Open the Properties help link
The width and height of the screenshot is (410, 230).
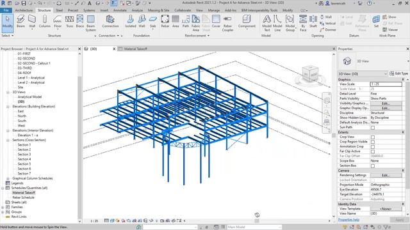pos(348,220)
